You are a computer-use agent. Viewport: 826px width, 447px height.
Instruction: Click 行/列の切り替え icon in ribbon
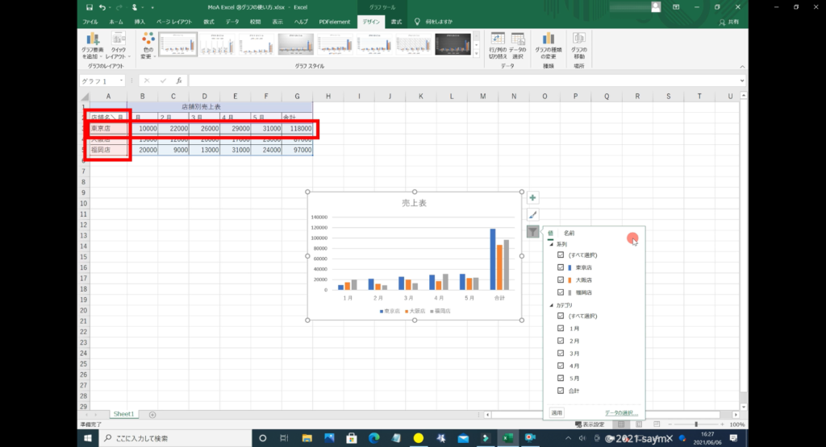498,46
